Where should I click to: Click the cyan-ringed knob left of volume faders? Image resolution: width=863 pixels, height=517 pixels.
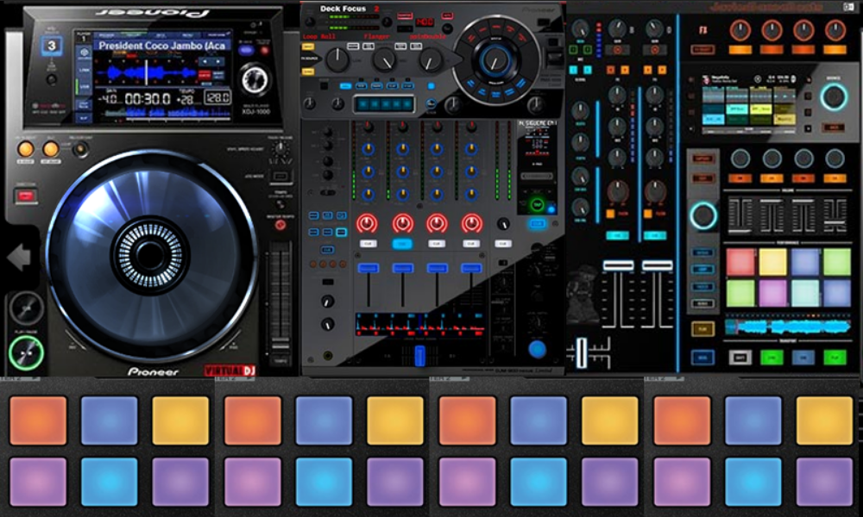tap(702, 215)
